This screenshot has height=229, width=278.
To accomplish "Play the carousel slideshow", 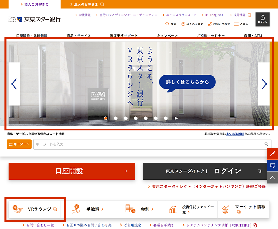I will point(176,118).
